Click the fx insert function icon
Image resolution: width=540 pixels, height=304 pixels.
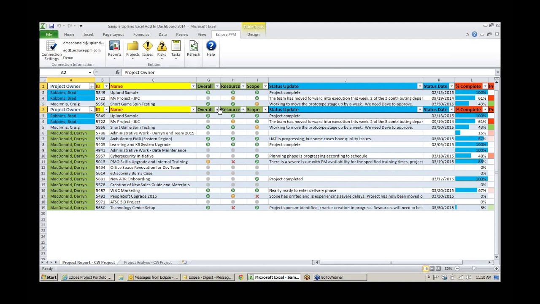(117, 72)
